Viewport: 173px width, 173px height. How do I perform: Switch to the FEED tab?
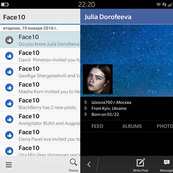click(x=97, y=126)
